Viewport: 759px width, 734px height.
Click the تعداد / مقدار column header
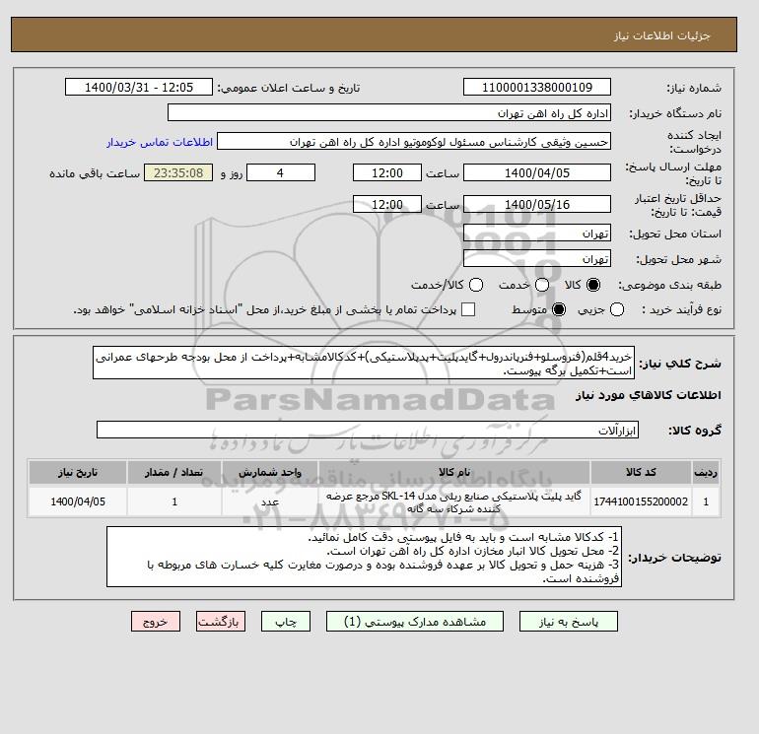[x=174, y=472]
